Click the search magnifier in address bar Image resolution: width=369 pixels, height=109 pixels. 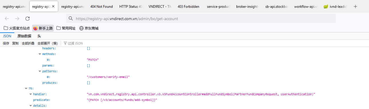point(71,19)
